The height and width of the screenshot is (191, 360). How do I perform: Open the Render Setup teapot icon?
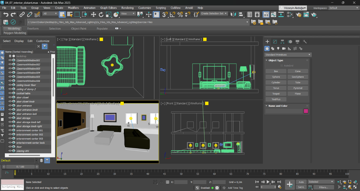(x=299, y=15)
